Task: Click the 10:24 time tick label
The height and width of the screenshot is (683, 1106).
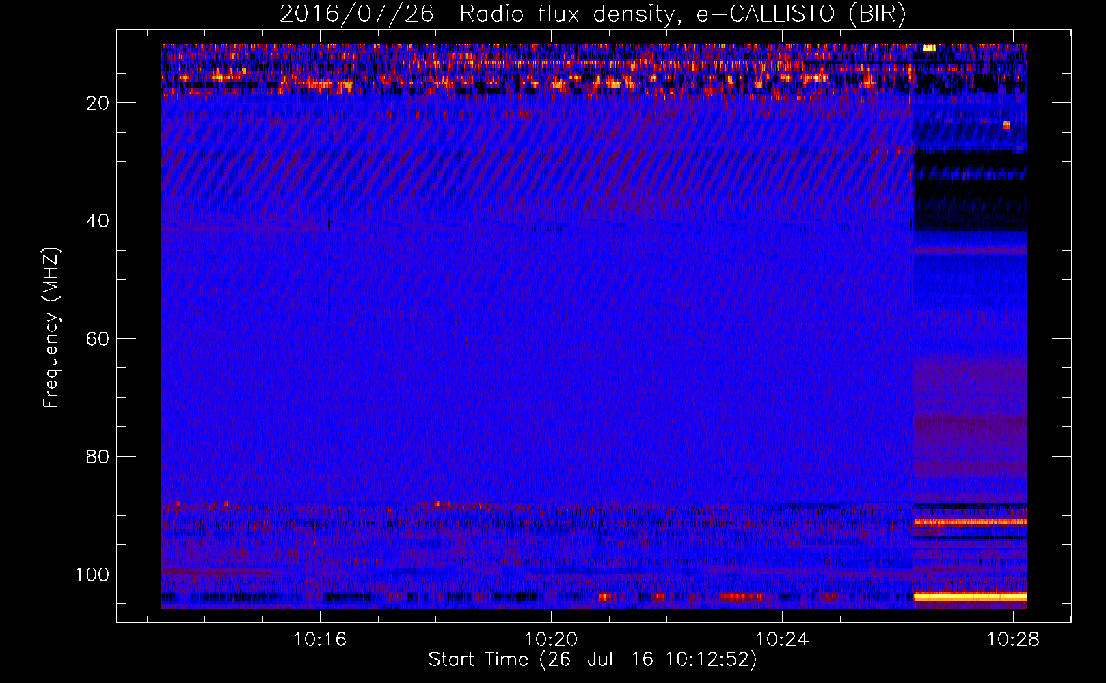Action: [x=782, y=640]
